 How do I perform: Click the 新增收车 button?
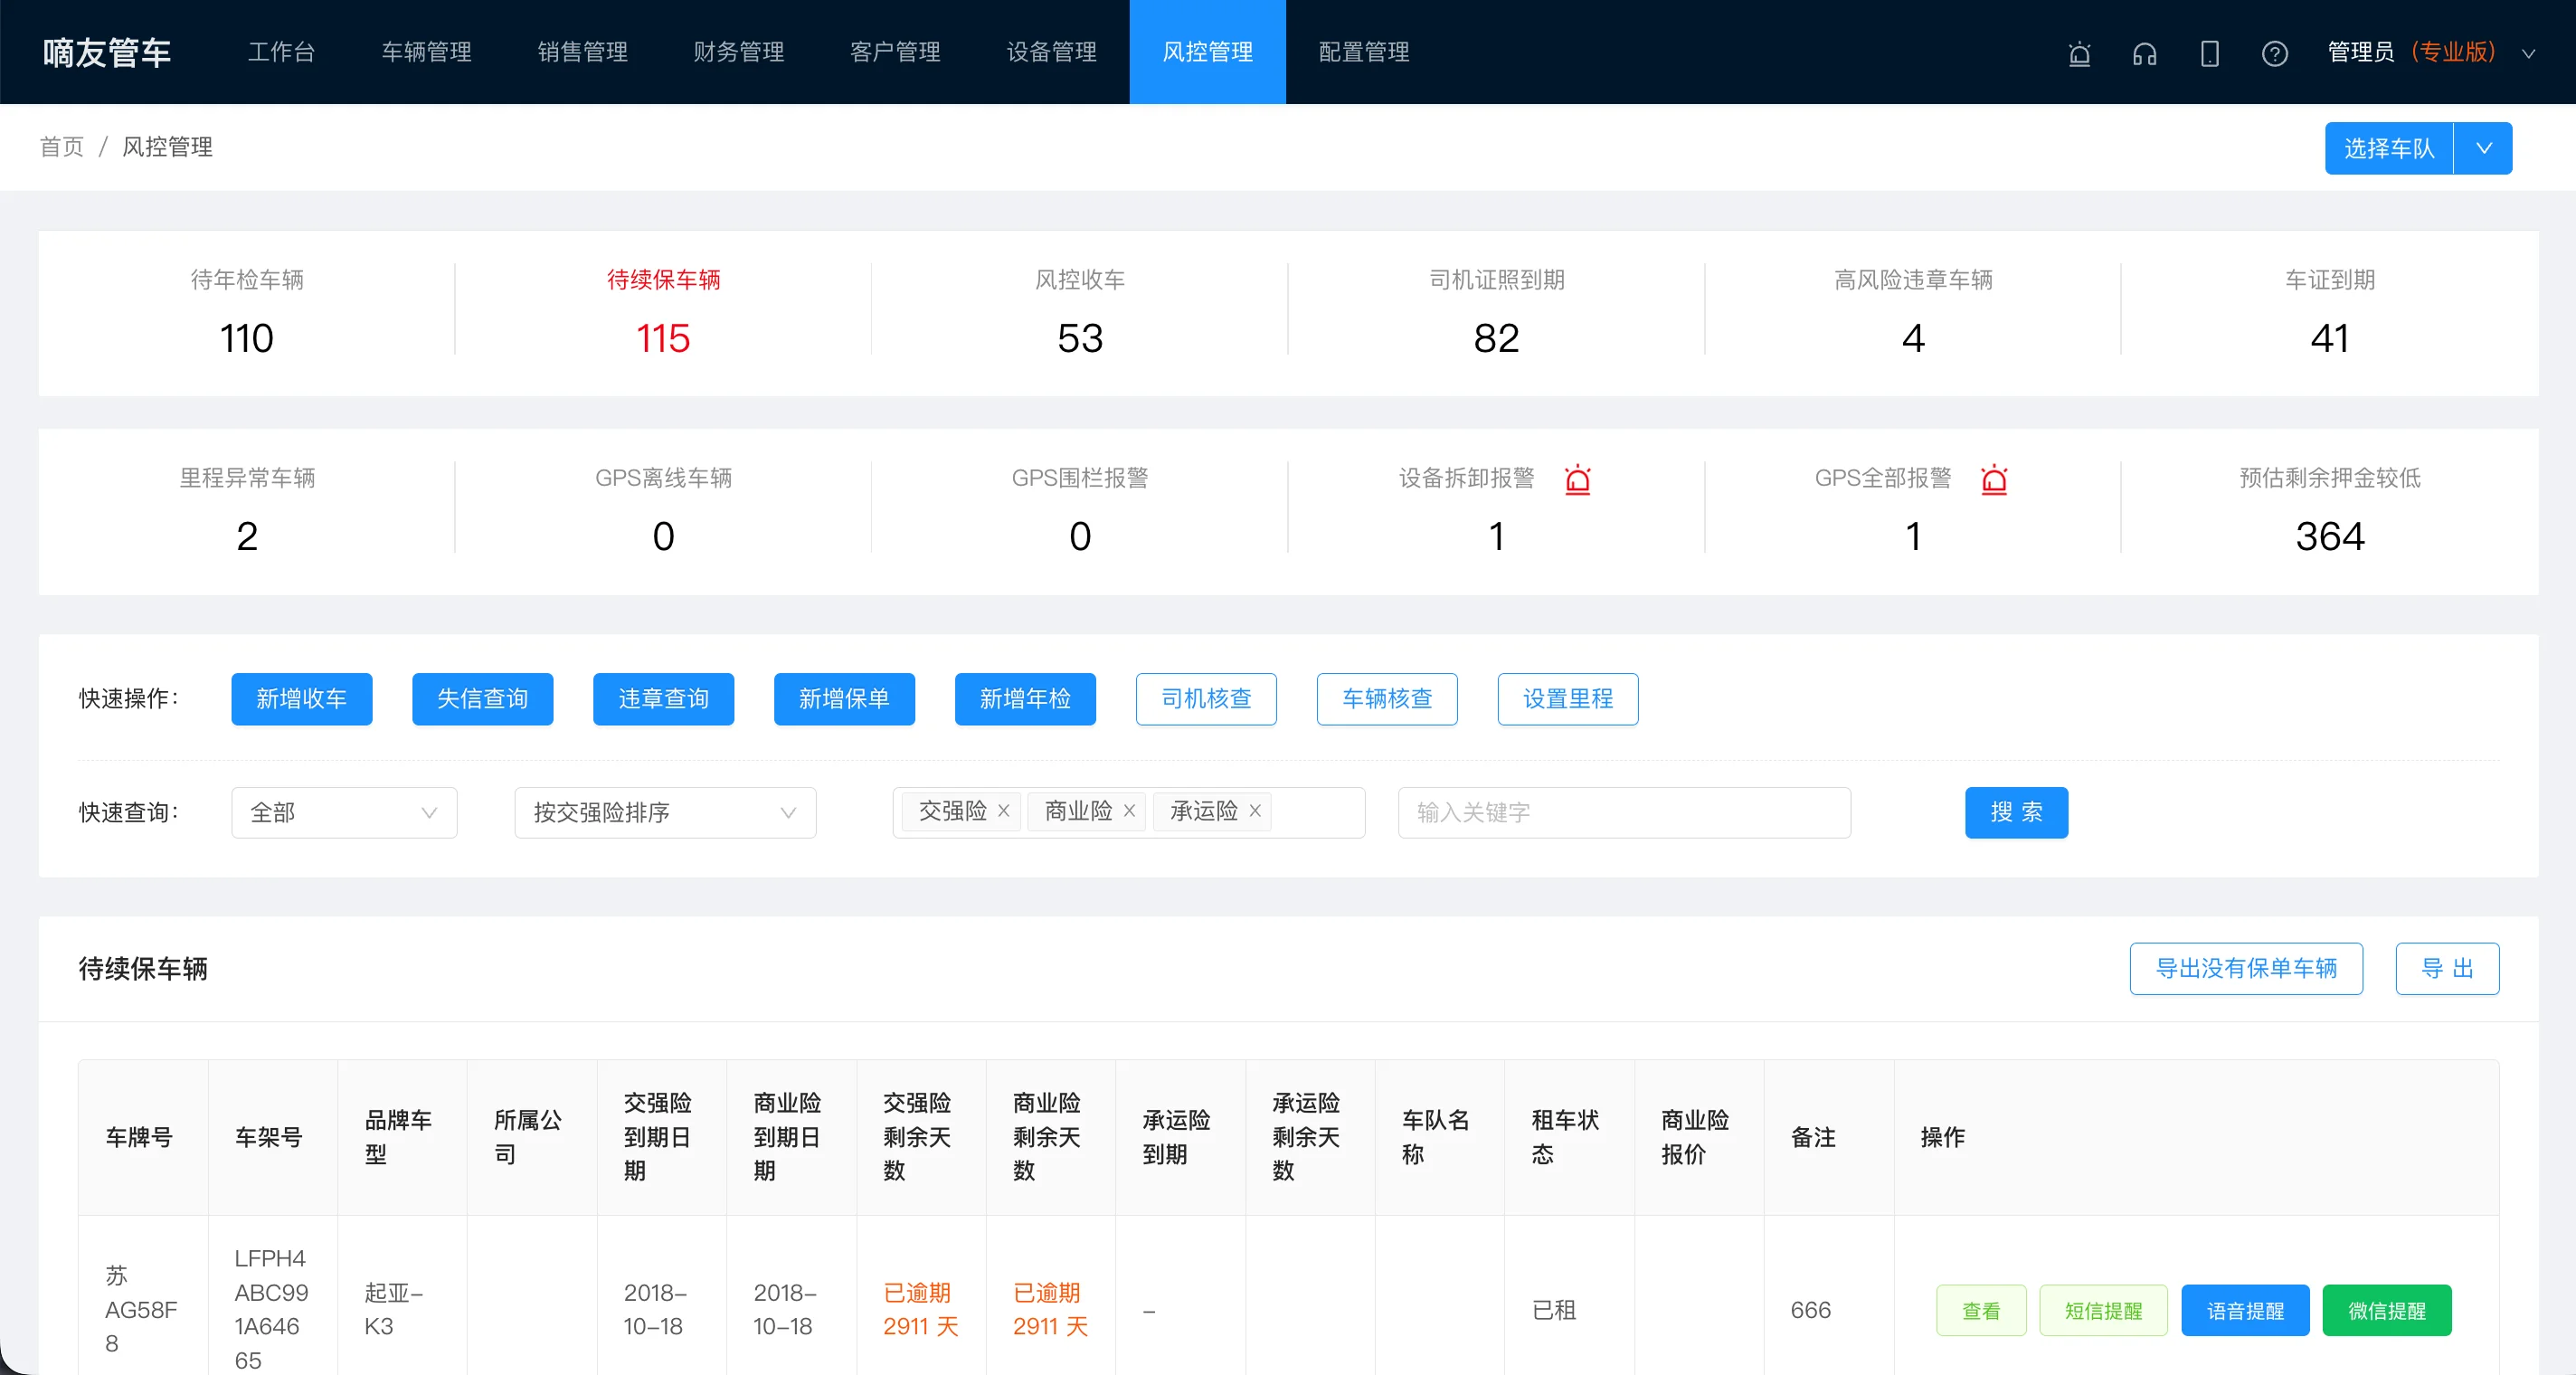(302, 698)
